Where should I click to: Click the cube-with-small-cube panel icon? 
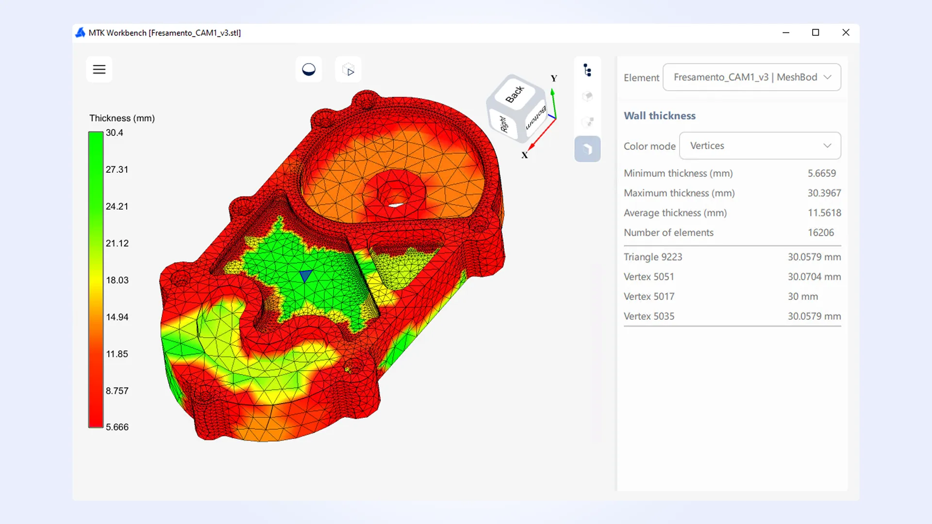pos(587,122)
